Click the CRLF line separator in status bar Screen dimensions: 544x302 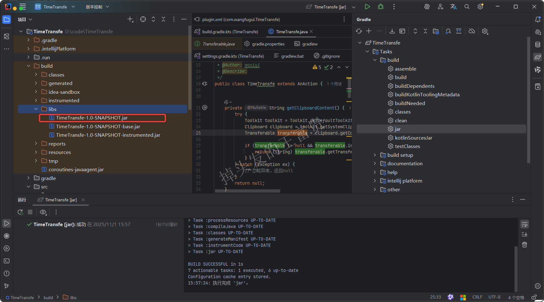click(477, 297)
